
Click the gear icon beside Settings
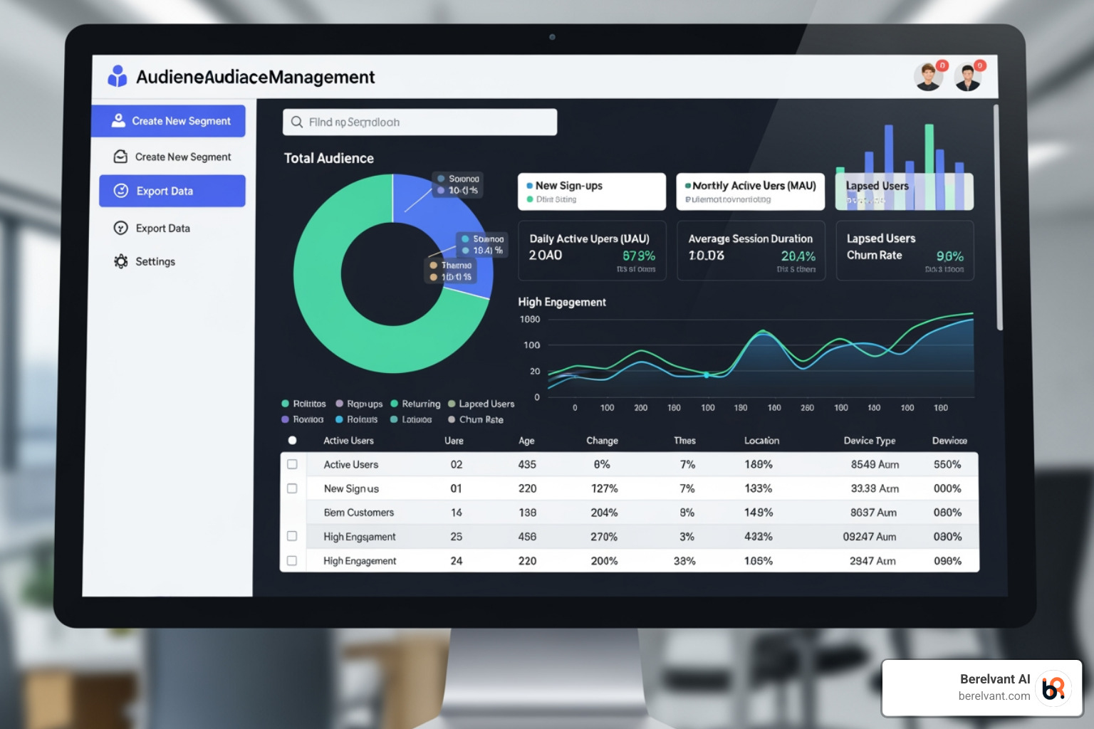click(x=120, y=261)
